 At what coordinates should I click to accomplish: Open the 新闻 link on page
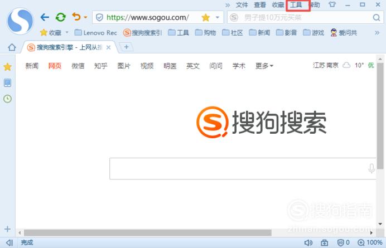click(32, 66)
